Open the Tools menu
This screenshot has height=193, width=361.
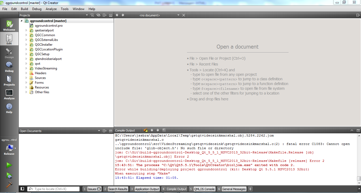[65, 9]
